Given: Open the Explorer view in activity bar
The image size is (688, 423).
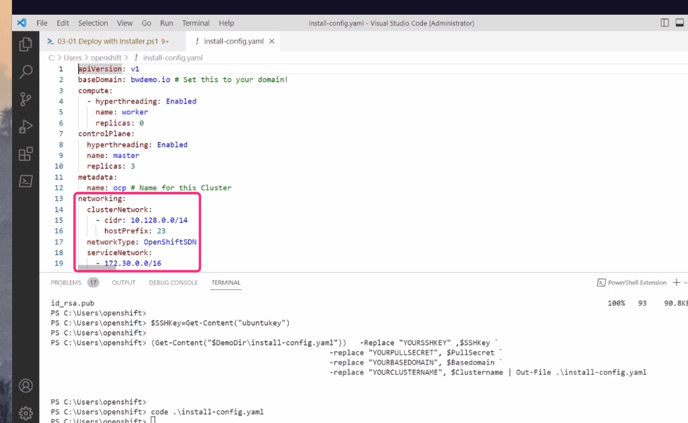Looking at the screenshot, I should click(x=26, y=44).
